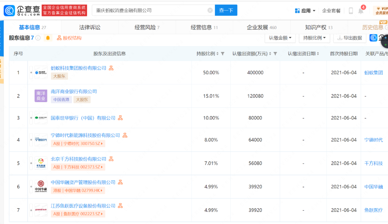Click the mobile phone icon in header
Image resolution: width=388 pixels, height=224 pixels.
tap(351, 11)
